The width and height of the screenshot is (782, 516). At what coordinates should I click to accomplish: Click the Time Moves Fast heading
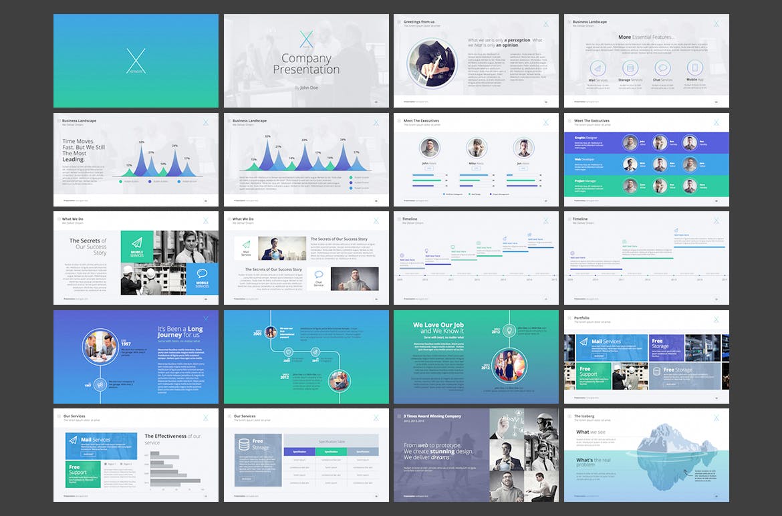coord(84,151)
